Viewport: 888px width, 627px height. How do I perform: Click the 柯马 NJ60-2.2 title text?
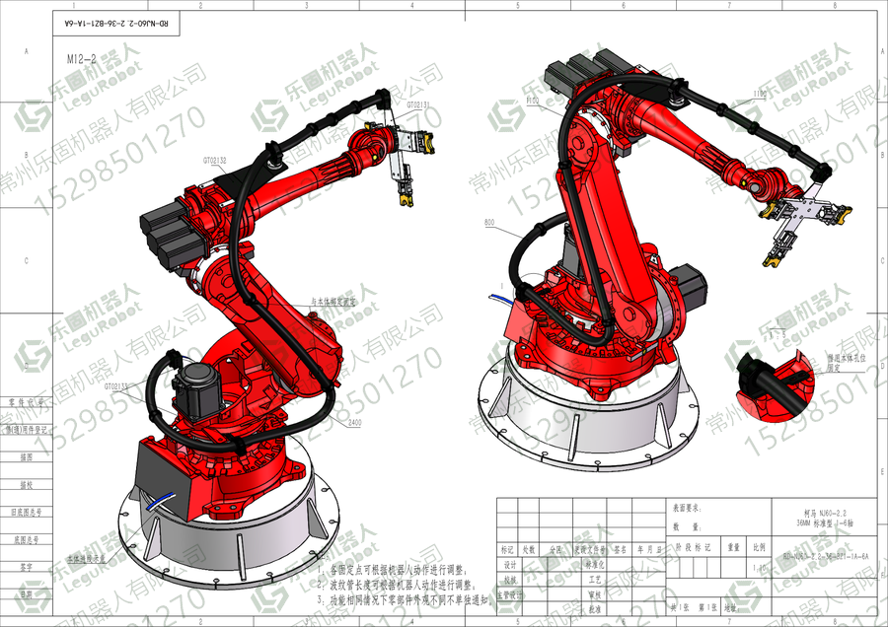click(825, 514)
